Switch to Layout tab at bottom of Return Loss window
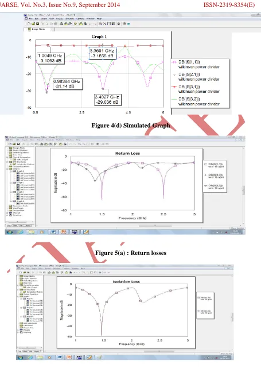 tap(28, 226)
